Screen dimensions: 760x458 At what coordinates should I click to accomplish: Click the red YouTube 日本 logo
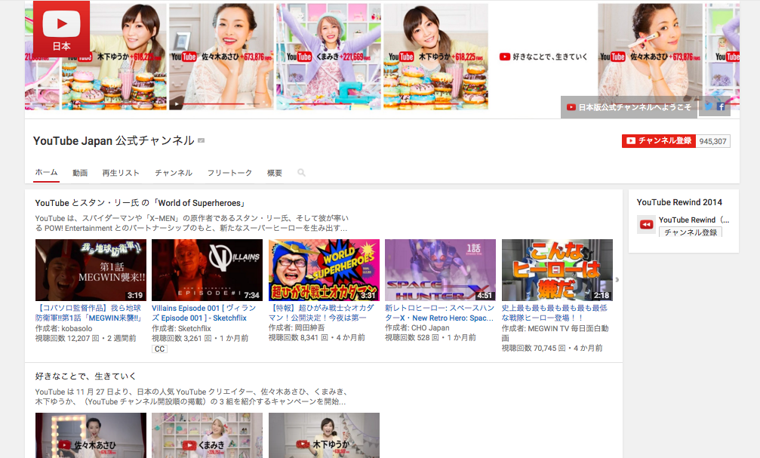click(62, 30)
